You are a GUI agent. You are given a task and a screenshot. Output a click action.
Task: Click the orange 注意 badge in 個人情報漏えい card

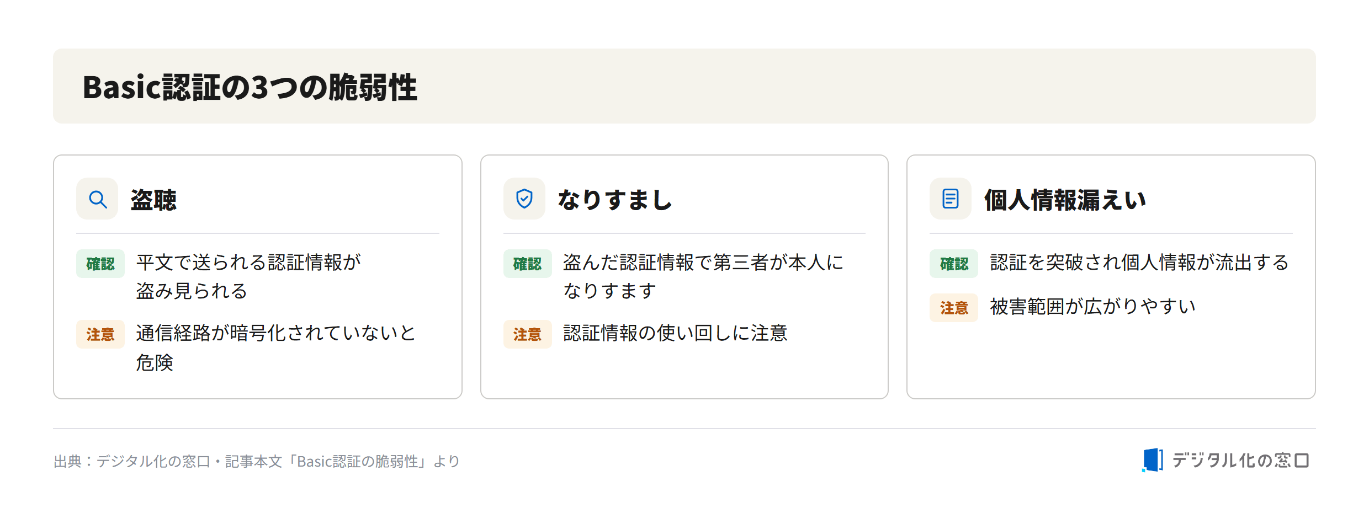[954, 308]
